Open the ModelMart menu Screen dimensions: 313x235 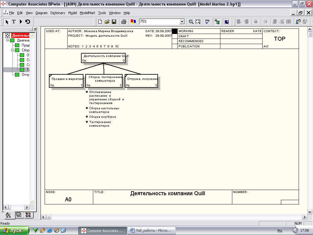coord(87,13)
